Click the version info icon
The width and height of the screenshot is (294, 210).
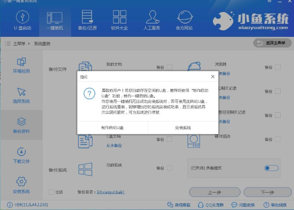click(10, 205)
